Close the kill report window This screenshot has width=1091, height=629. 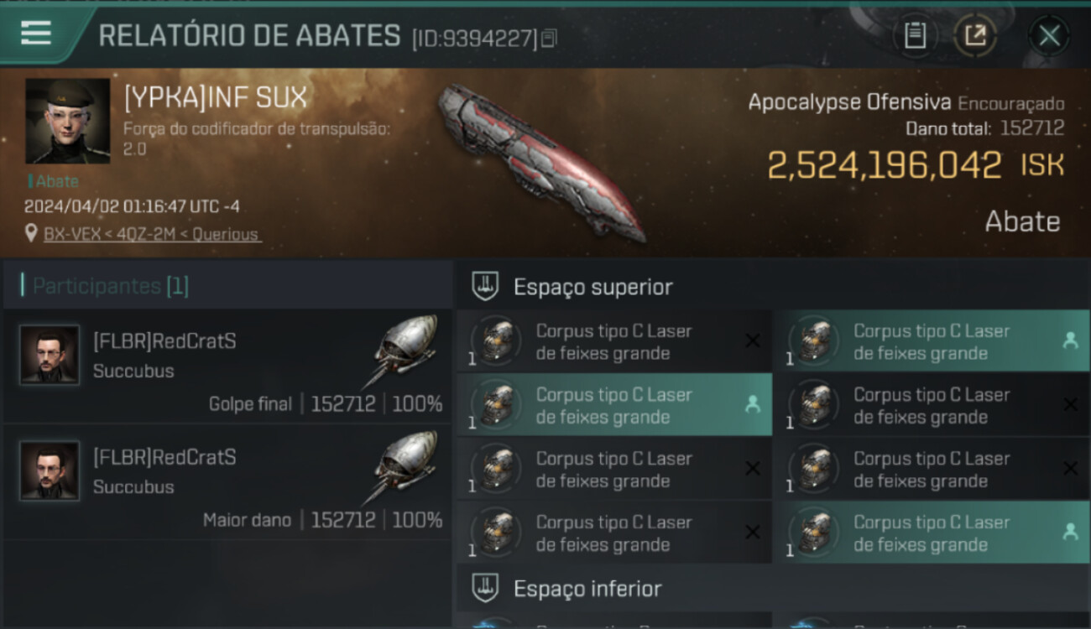(1049, 36)
